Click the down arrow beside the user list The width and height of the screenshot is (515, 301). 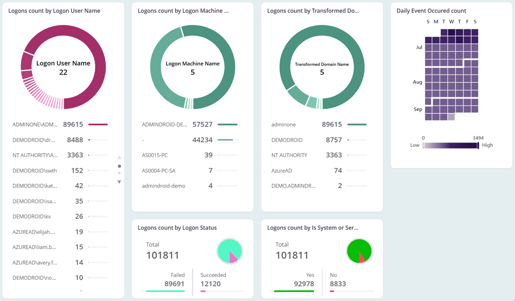coord(119,182)
